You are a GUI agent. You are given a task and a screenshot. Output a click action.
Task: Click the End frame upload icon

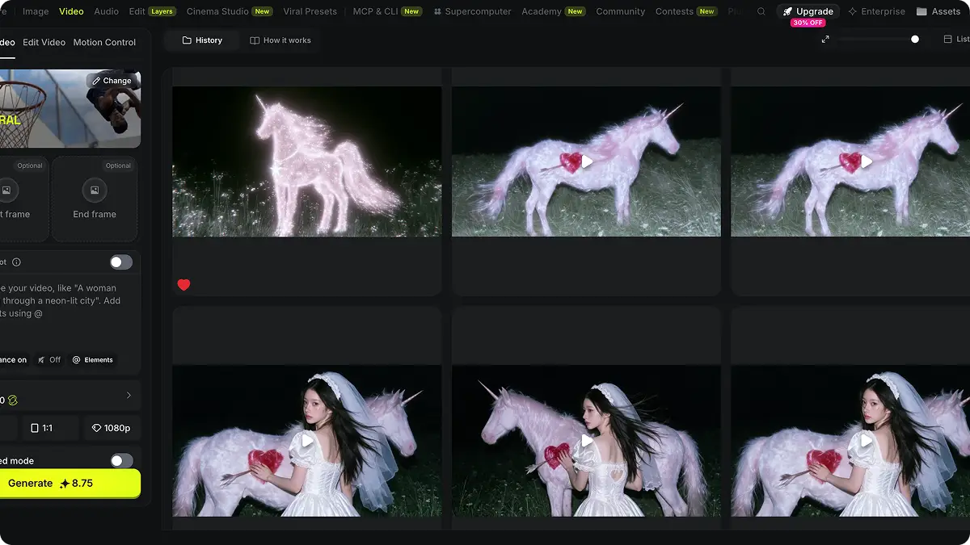tap(95, 191)
